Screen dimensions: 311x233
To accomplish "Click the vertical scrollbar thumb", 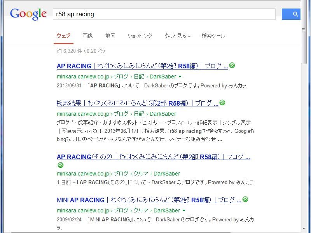I will (x=304, y=32).
